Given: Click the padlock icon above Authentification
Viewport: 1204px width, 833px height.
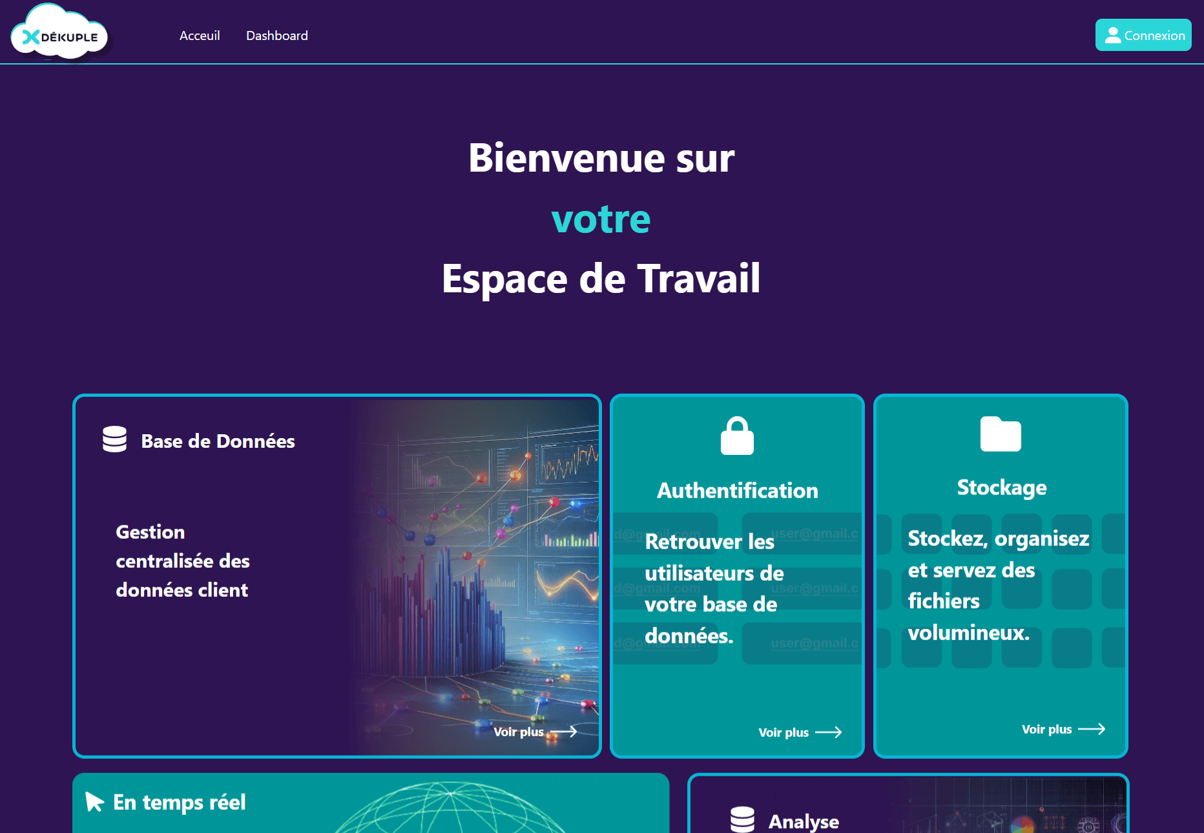Looking at the screenshot, I should click(736, 435).
